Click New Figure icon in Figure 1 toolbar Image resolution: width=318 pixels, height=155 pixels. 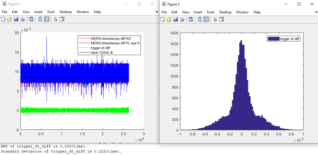3,19
